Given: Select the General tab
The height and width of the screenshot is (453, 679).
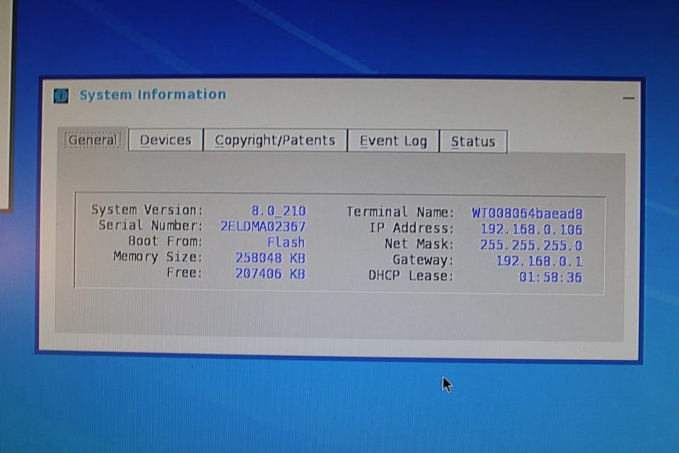Looking at the screenshot, I should click(93, 139).
